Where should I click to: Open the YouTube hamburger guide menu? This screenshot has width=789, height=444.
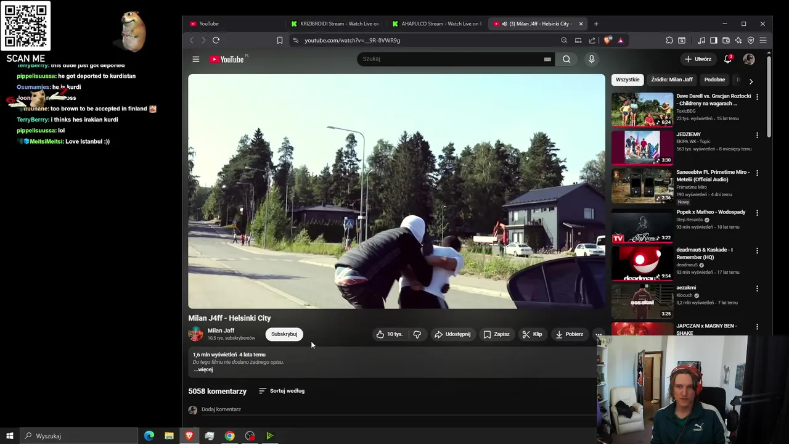[x=196, y=59]
